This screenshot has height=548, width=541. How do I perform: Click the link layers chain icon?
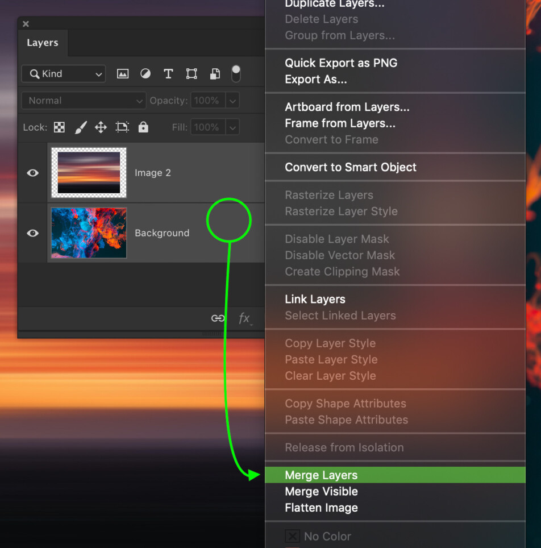pos(218,318)
